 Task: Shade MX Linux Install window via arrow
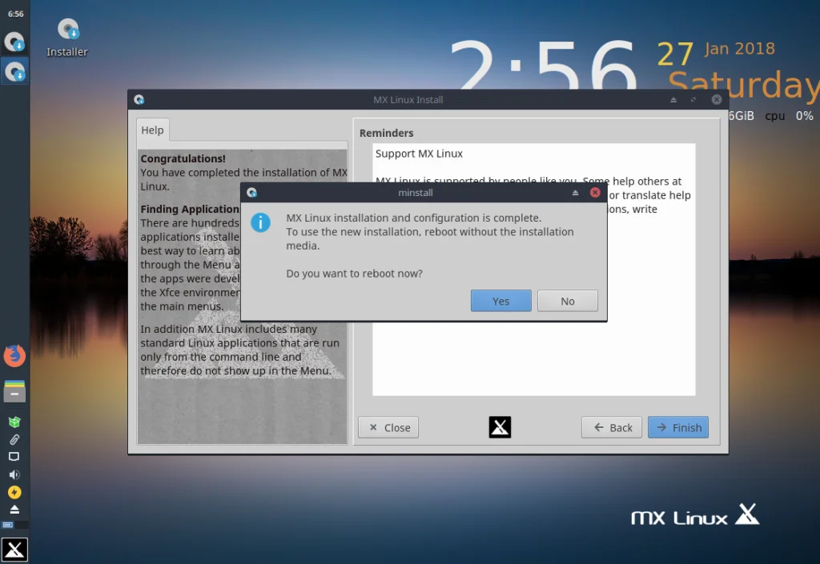pos(673,99)
